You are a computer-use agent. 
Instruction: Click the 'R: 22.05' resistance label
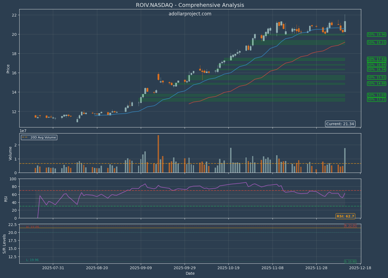tap(350, 226)
